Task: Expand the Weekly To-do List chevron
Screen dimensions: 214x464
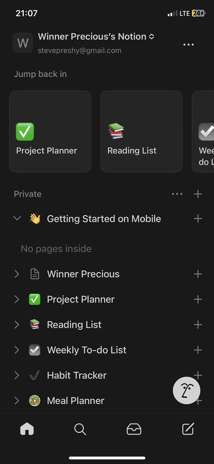Action: (17, 350)
